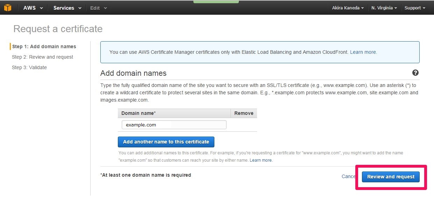Click the Remove column header

244,113
